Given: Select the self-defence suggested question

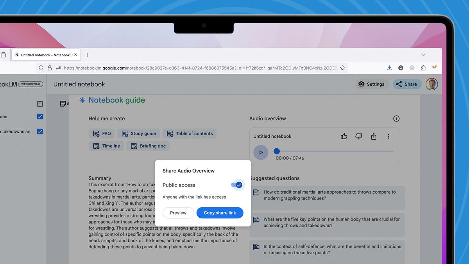Looking at the screenshot, I should pos(327,252).
